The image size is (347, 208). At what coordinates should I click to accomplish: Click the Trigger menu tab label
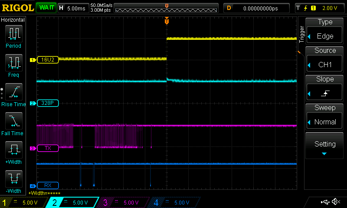tap(301, 34)
